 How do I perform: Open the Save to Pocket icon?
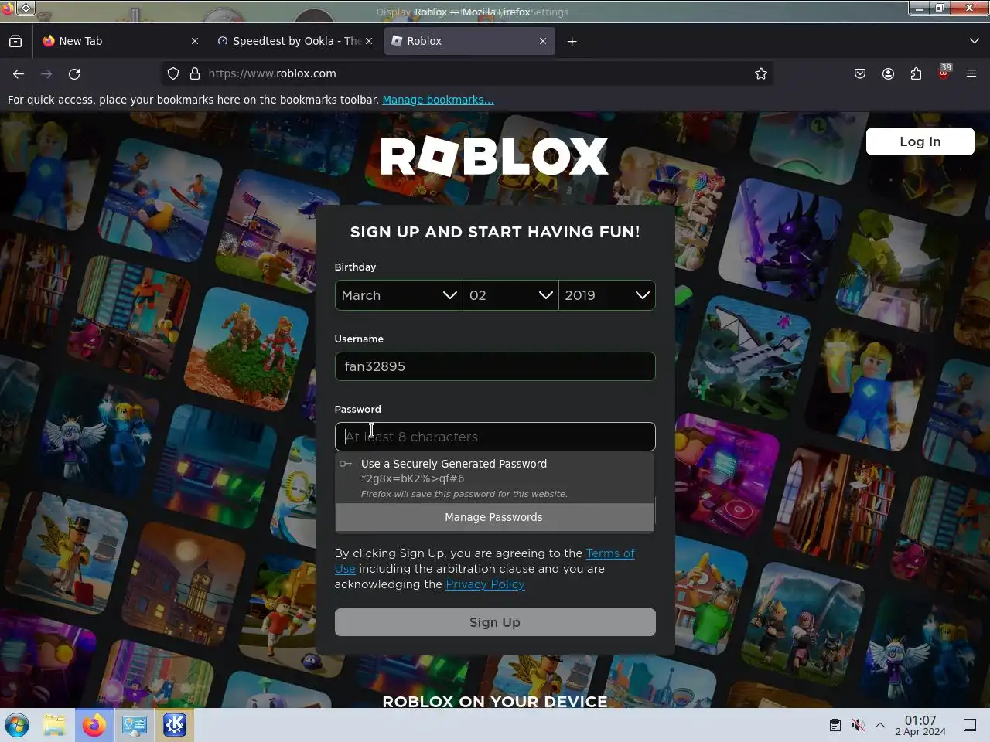pos(860,73)
